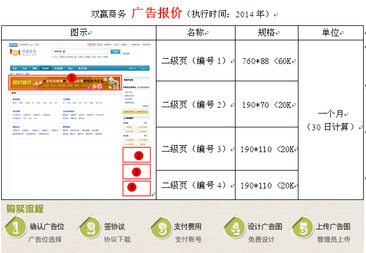Click the step 4 leaf icon

235,227
